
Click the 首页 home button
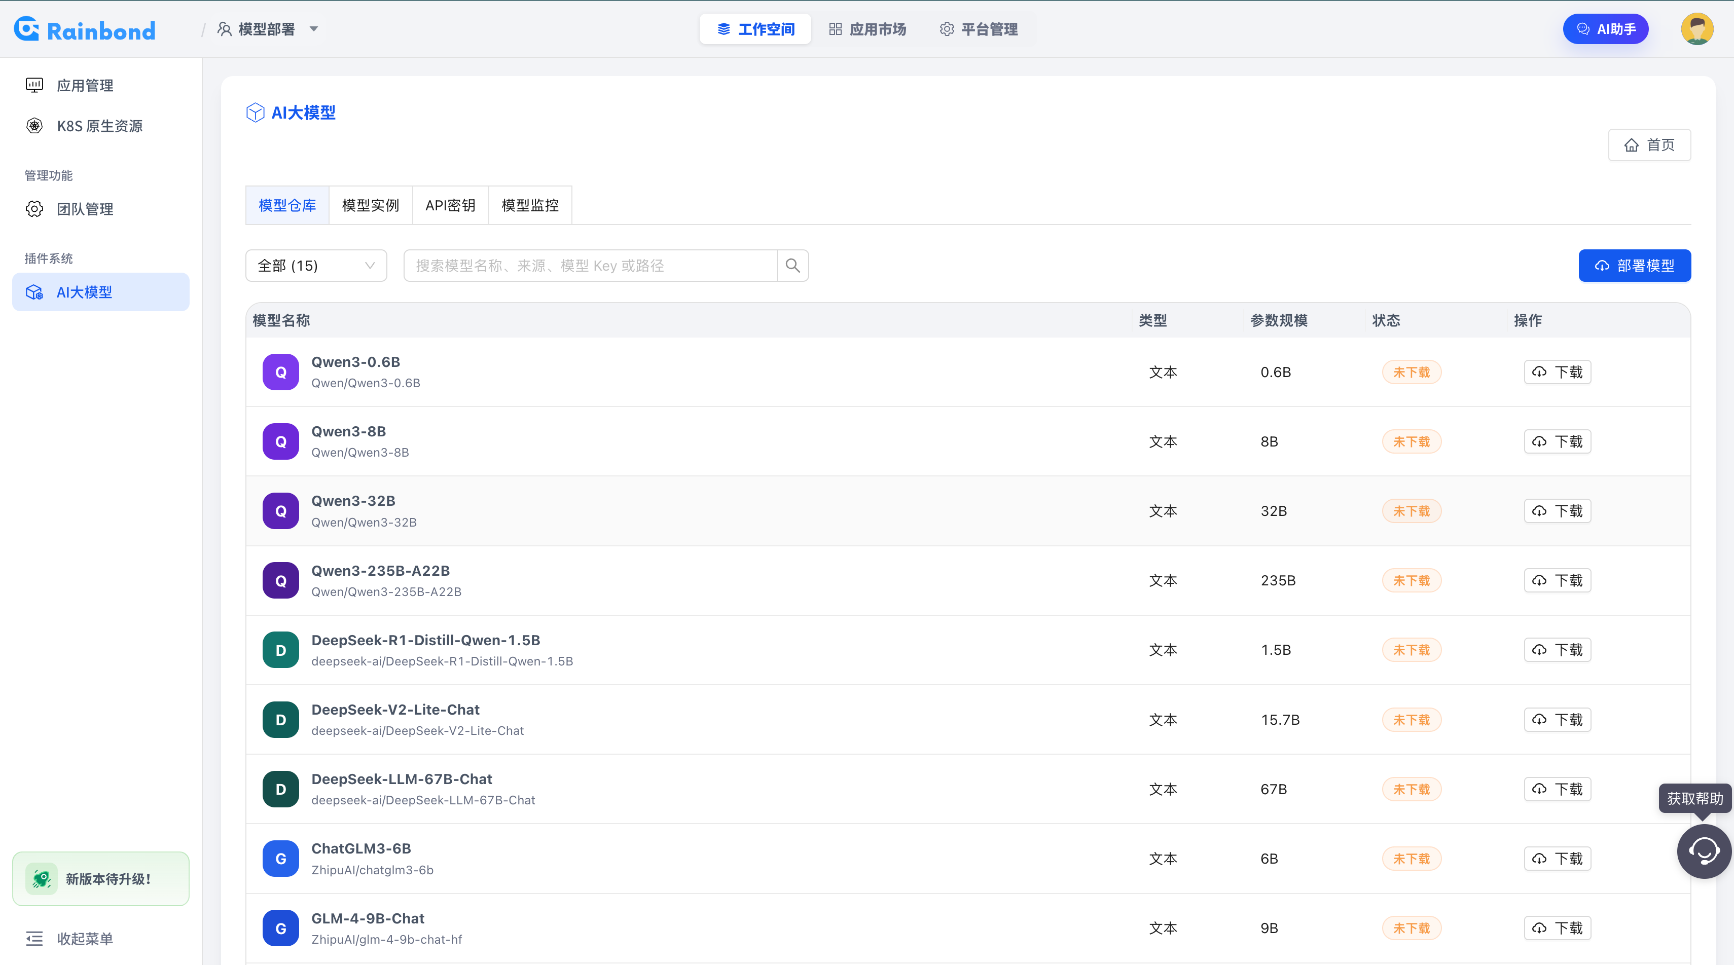1649,144
